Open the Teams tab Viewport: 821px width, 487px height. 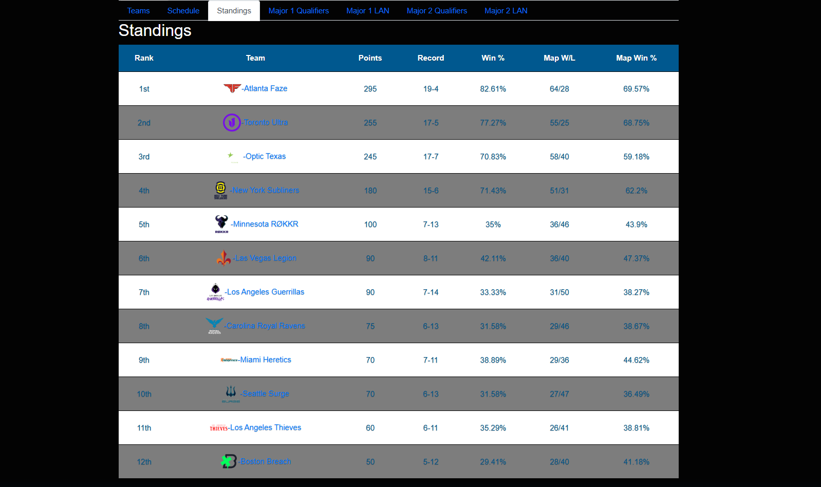pyautogui.click(x=139, y=11)
